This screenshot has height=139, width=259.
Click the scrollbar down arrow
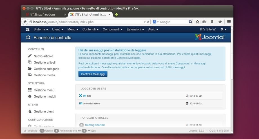232,132
